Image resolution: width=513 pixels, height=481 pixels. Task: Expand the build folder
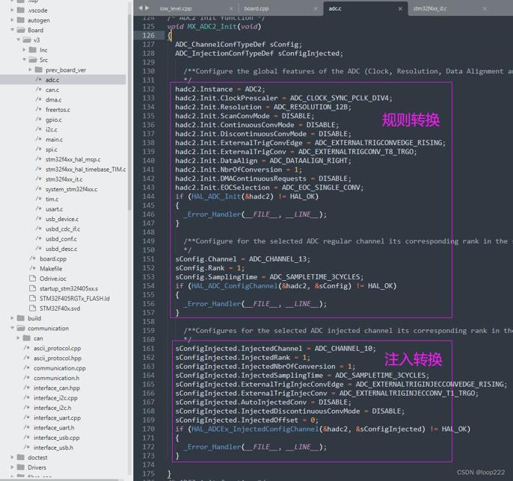(13, 318)
